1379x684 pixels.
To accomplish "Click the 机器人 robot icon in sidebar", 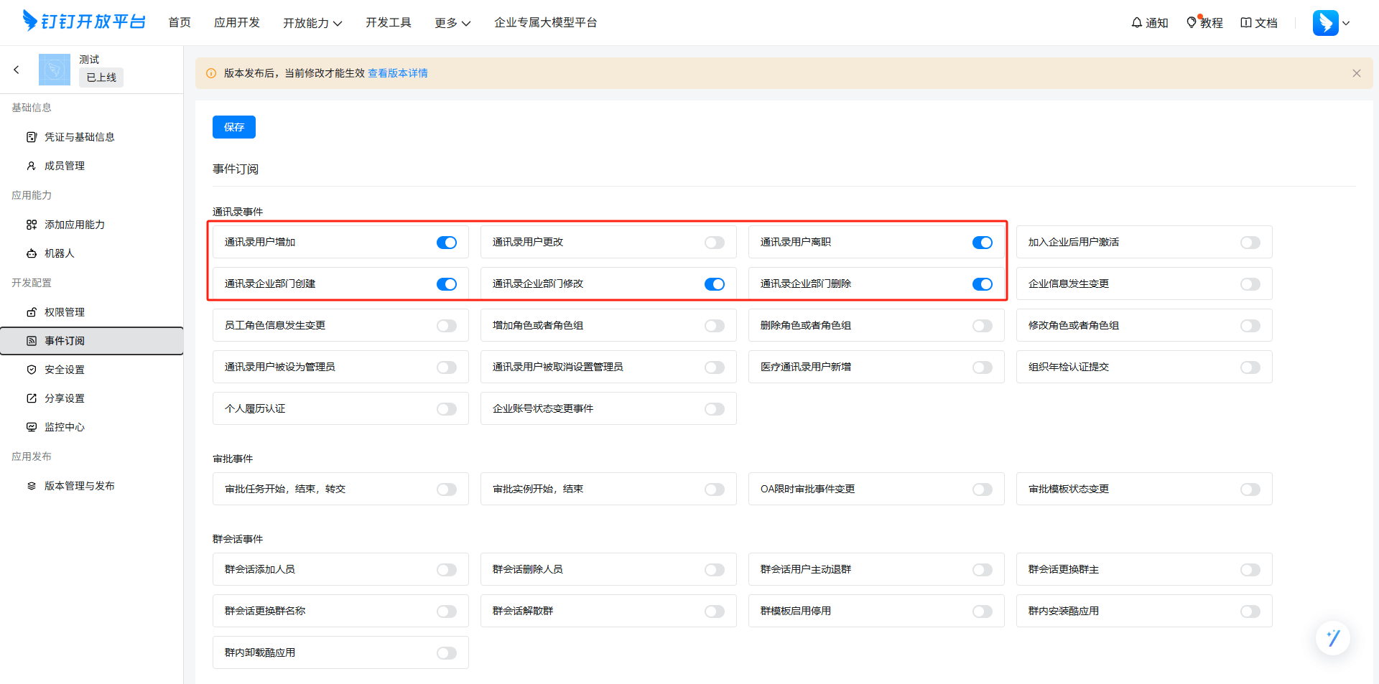I will (32, 253).
